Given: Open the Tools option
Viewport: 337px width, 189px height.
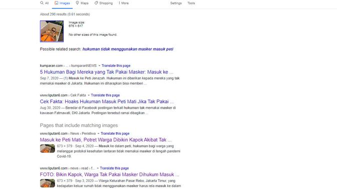Looking at the screenshot, I should click(x=191, y=3).
